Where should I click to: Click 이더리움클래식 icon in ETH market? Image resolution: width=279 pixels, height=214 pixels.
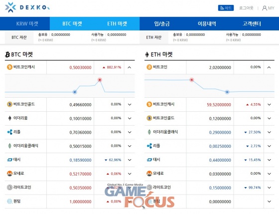[149, 132]
